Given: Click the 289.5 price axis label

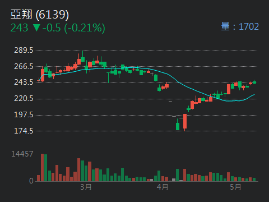Looking at the screenshot, I should pos(24,50).
